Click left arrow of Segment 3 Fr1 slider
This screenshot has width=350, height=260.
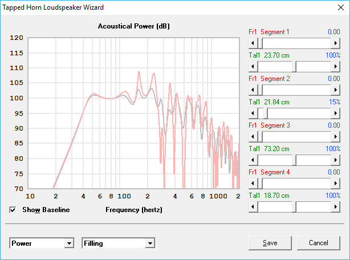(253, 137)
